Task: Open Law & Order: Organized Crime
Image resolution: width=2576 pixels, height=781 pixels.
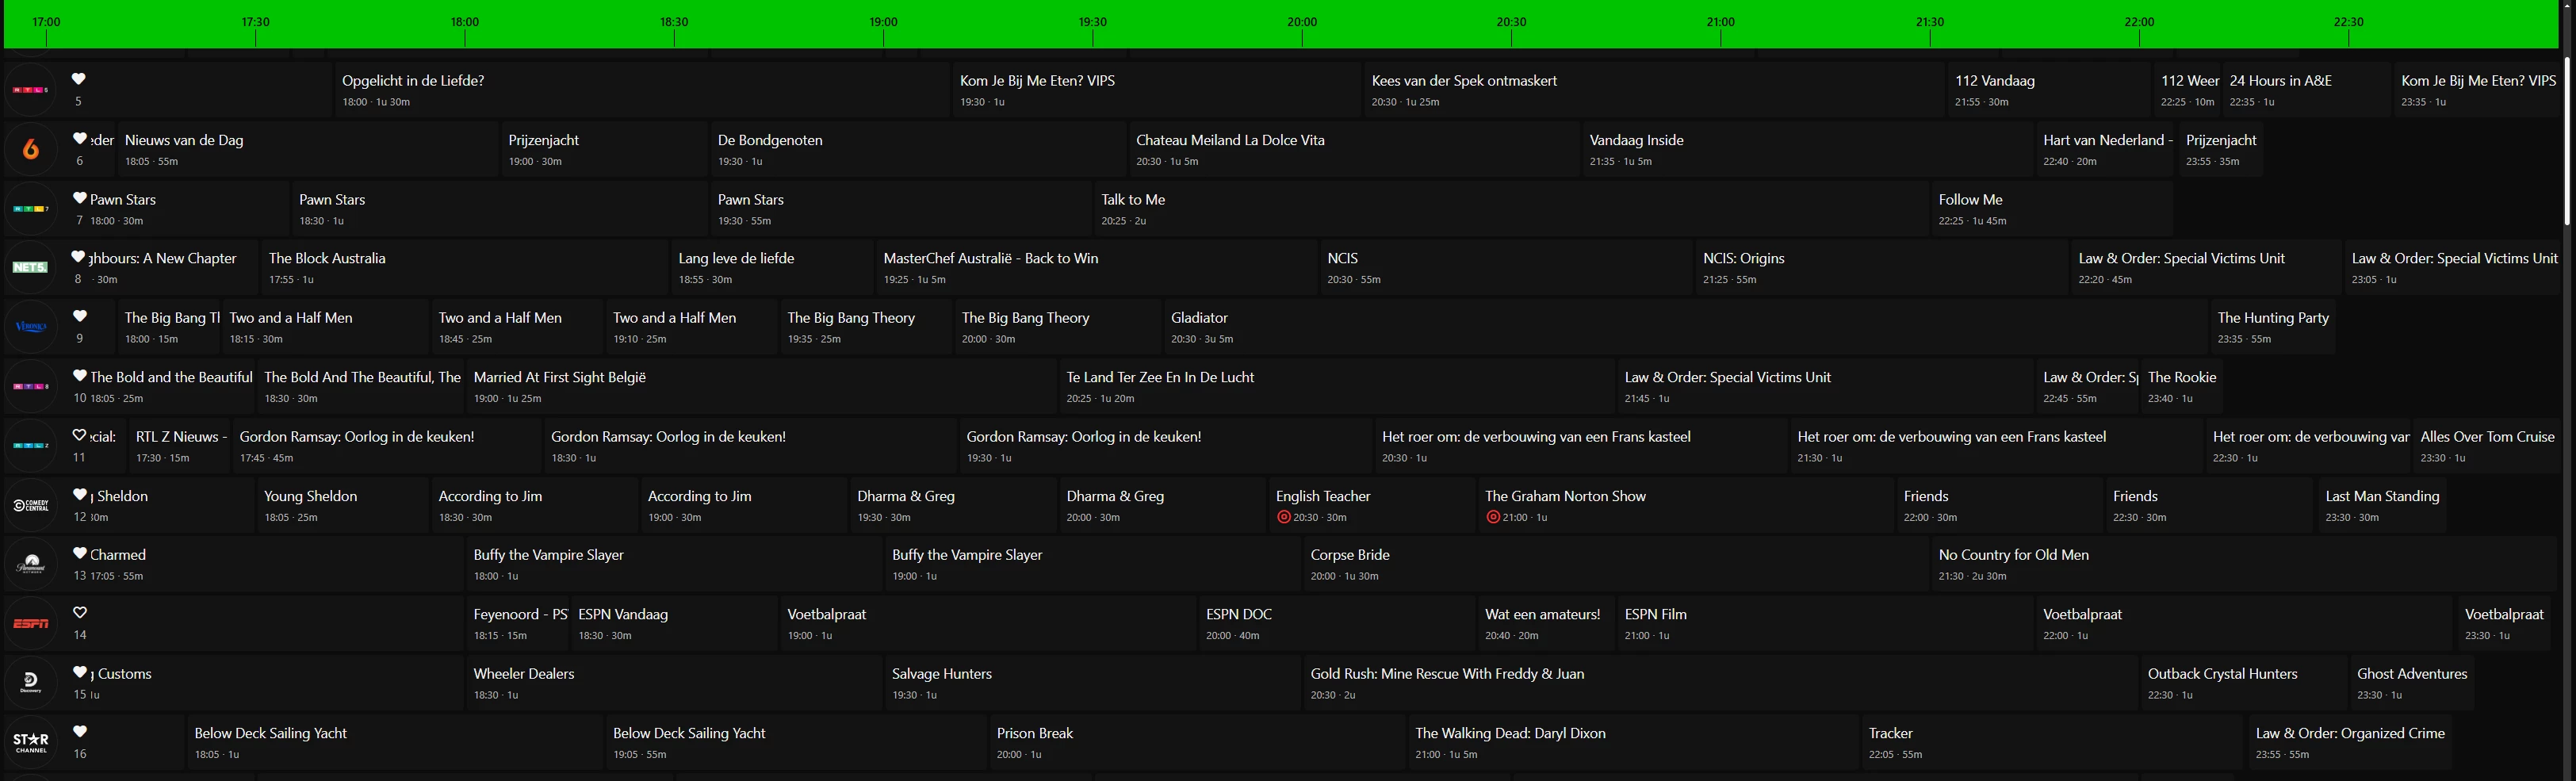Action: [x=2350, y=742]
